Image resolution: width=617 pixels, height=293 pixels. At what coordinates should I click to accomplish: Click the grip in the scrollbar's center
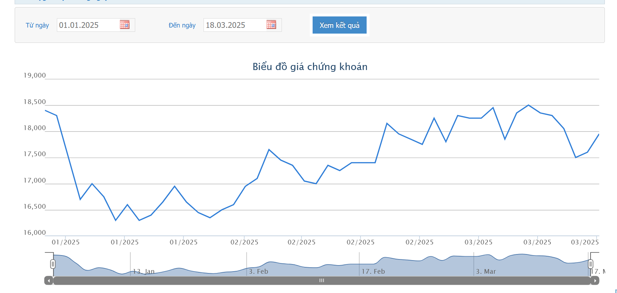click(322, 280)
